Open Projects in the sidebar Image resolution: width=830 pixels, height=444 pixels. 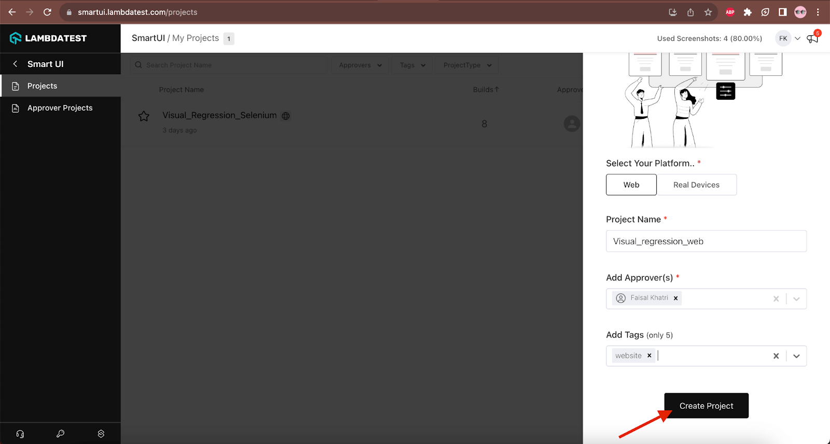point(60,86)
